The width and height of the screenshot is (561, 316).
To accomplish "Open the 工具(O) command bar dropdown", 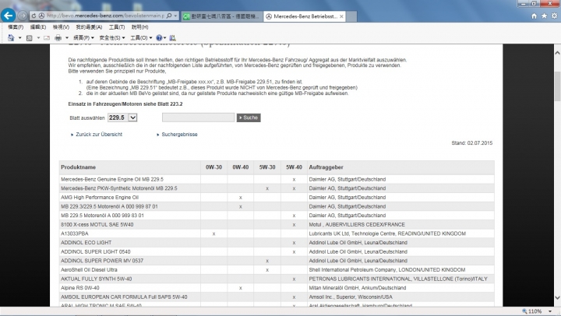I will tap(141, 38).
